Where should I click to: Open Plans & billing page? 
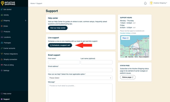tap(9, 65)
